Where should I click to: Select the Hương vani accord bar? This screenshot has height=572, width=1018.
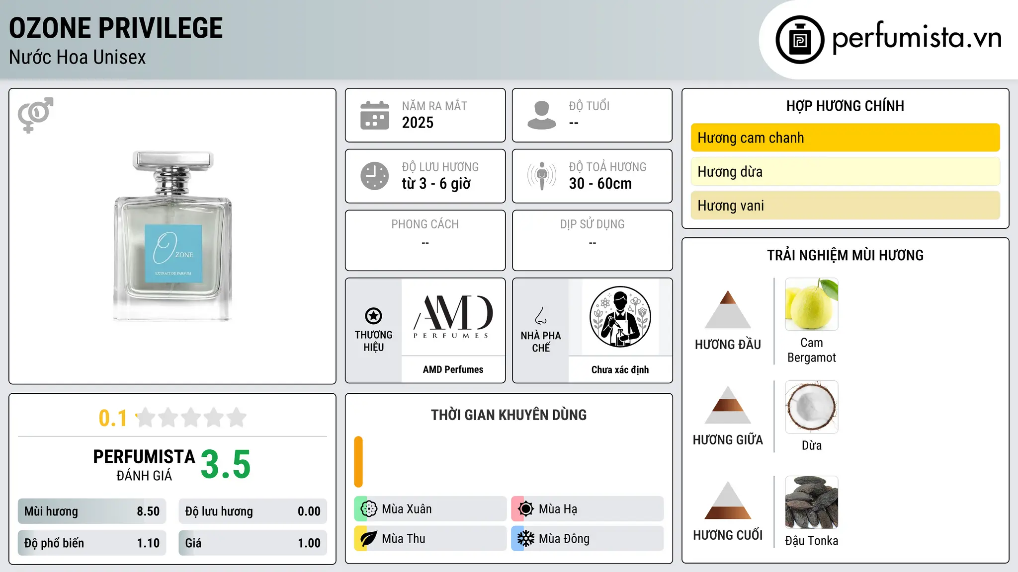(846, 205)
